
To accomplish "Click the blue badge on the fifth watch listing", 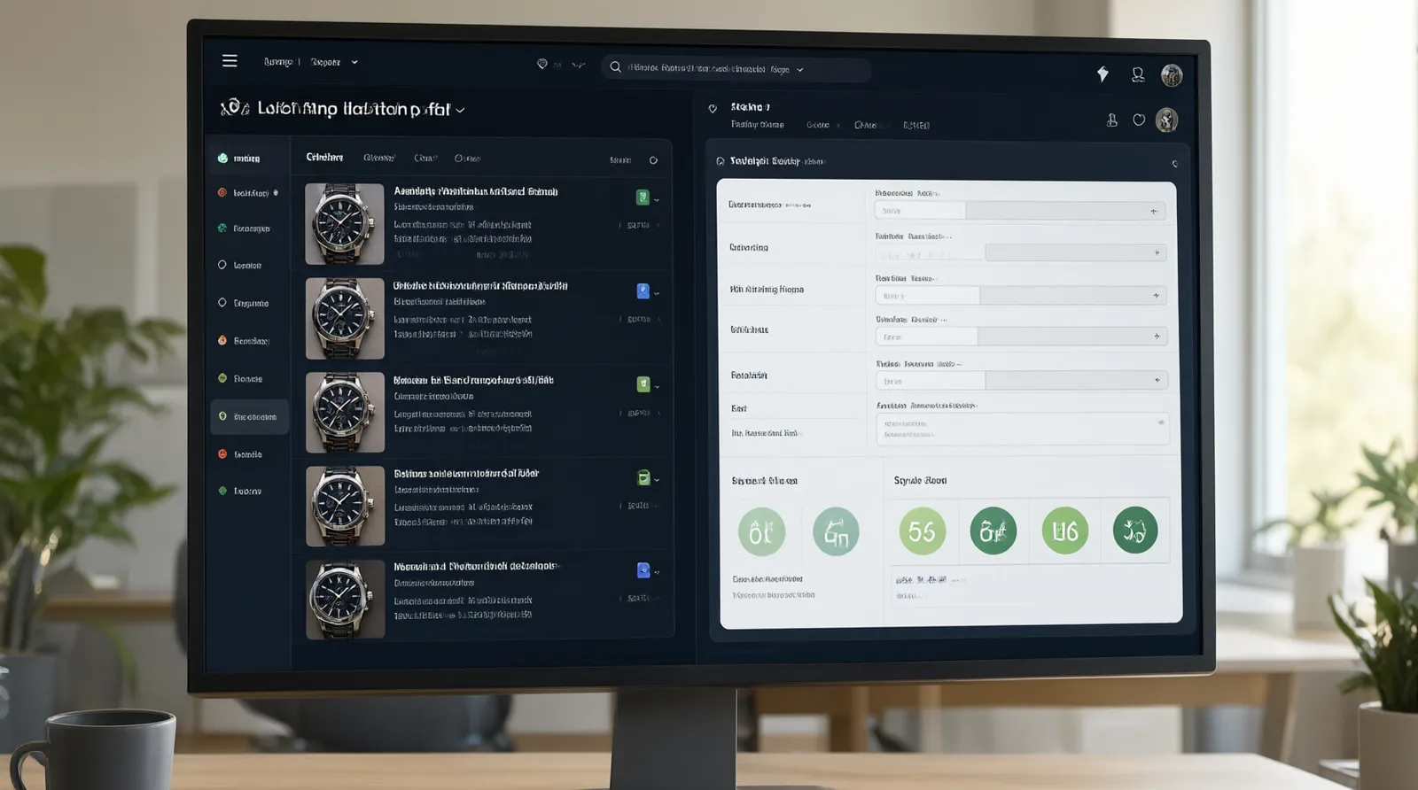I will 643,570.
